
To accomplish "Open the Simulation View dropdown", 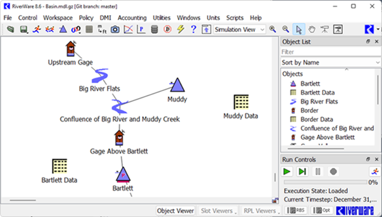I will point(239,29).
